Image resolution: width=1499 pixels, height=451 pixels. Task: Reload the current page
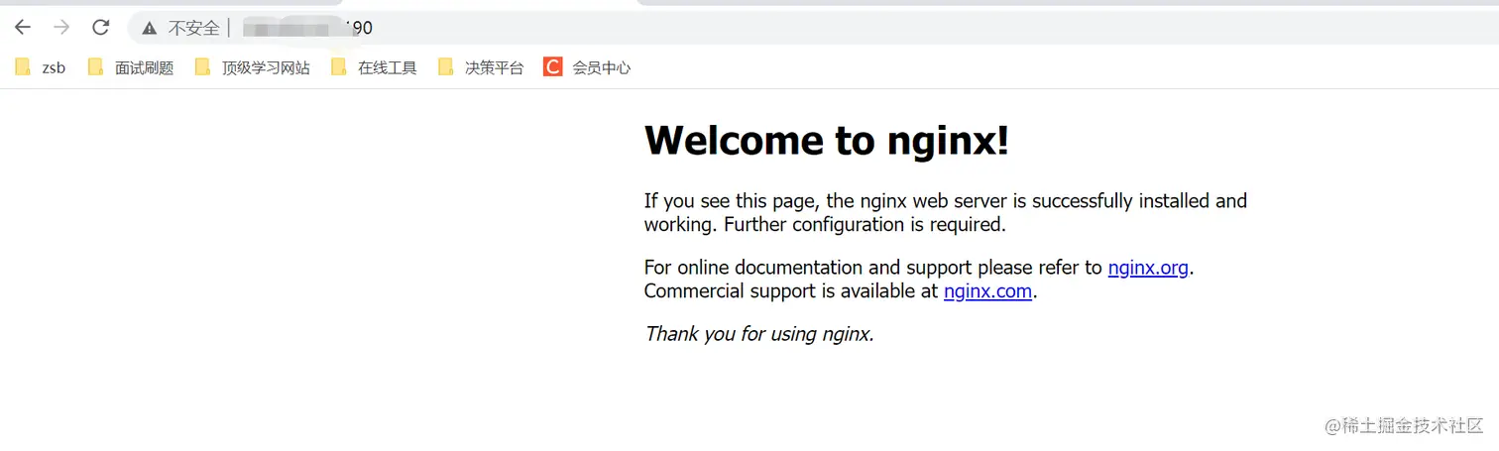point(100,28)
